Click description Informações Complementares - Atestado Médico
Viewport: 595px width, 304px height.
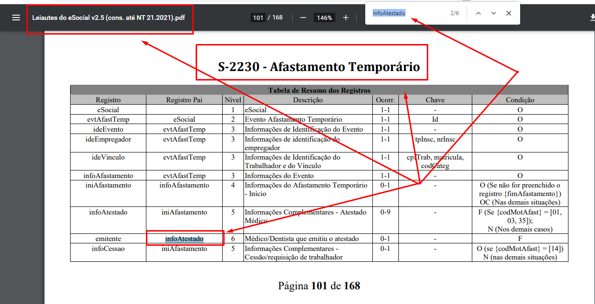point(305,216)
